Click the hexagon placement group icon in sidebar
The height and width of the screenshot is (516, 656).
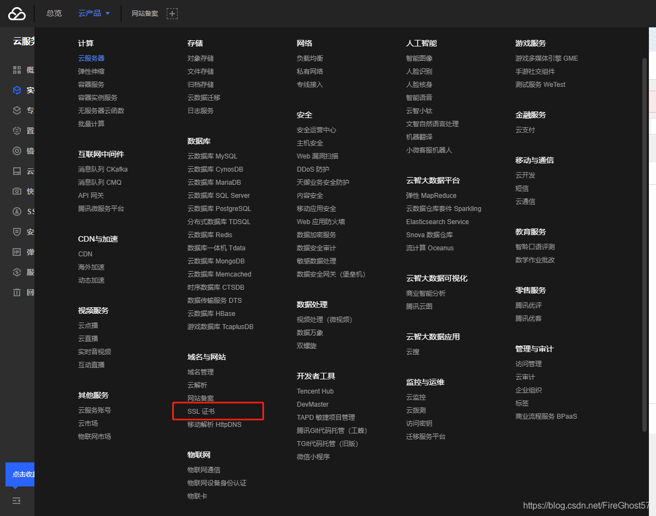(x=17, y=131)
